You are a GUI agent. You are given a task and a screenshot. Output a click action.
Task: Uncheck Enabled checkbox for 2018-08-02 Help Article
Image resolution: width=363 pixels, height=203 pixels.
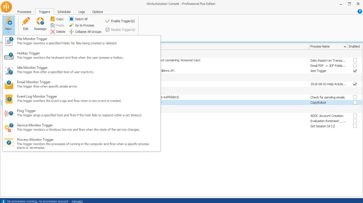(355, 84)
